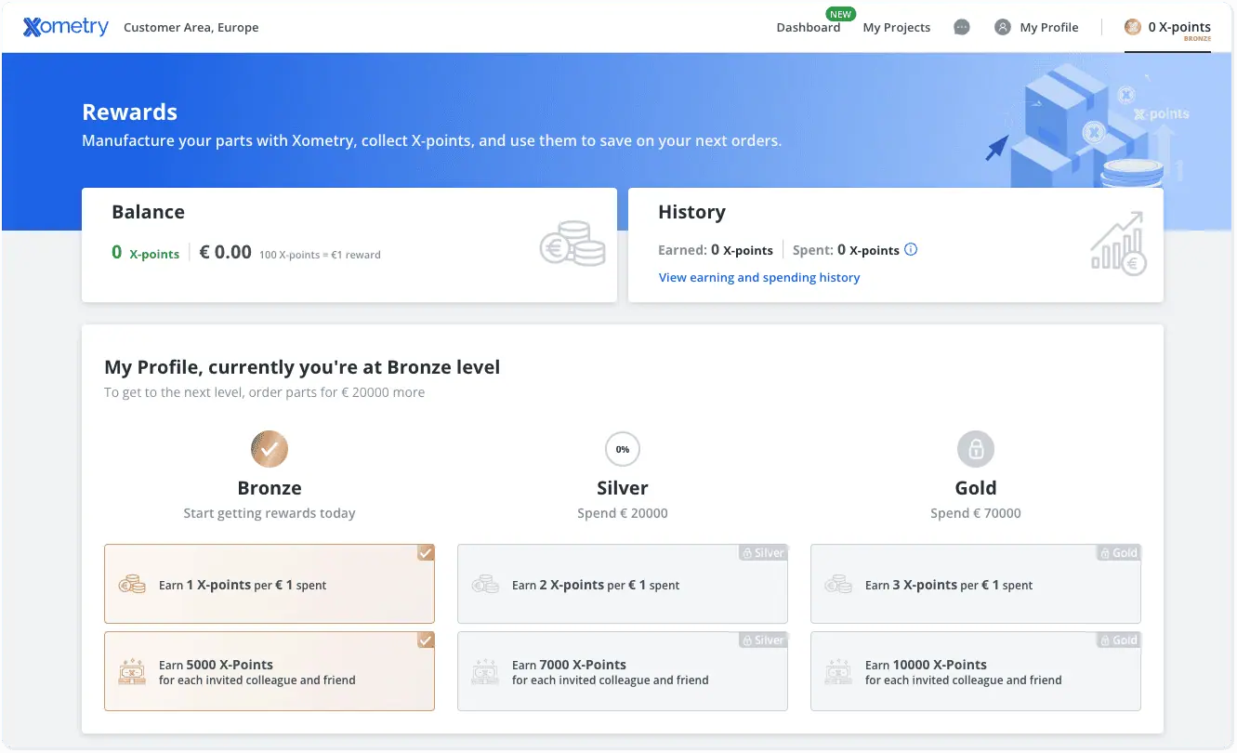Viewport: 1237px width, 753px height.
Task: Click Gold lock tag on Earn 3 X-points card
Action: [1118, 552]
